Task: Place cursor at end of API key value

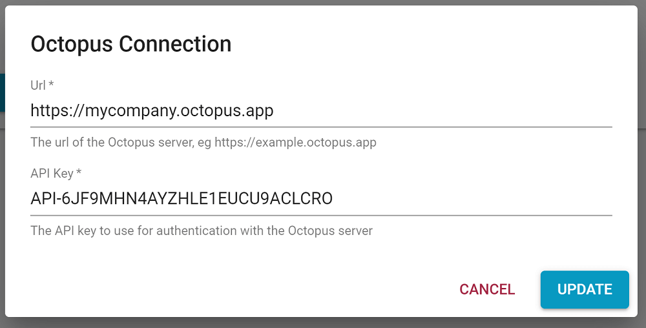Action: click(333, 199)
